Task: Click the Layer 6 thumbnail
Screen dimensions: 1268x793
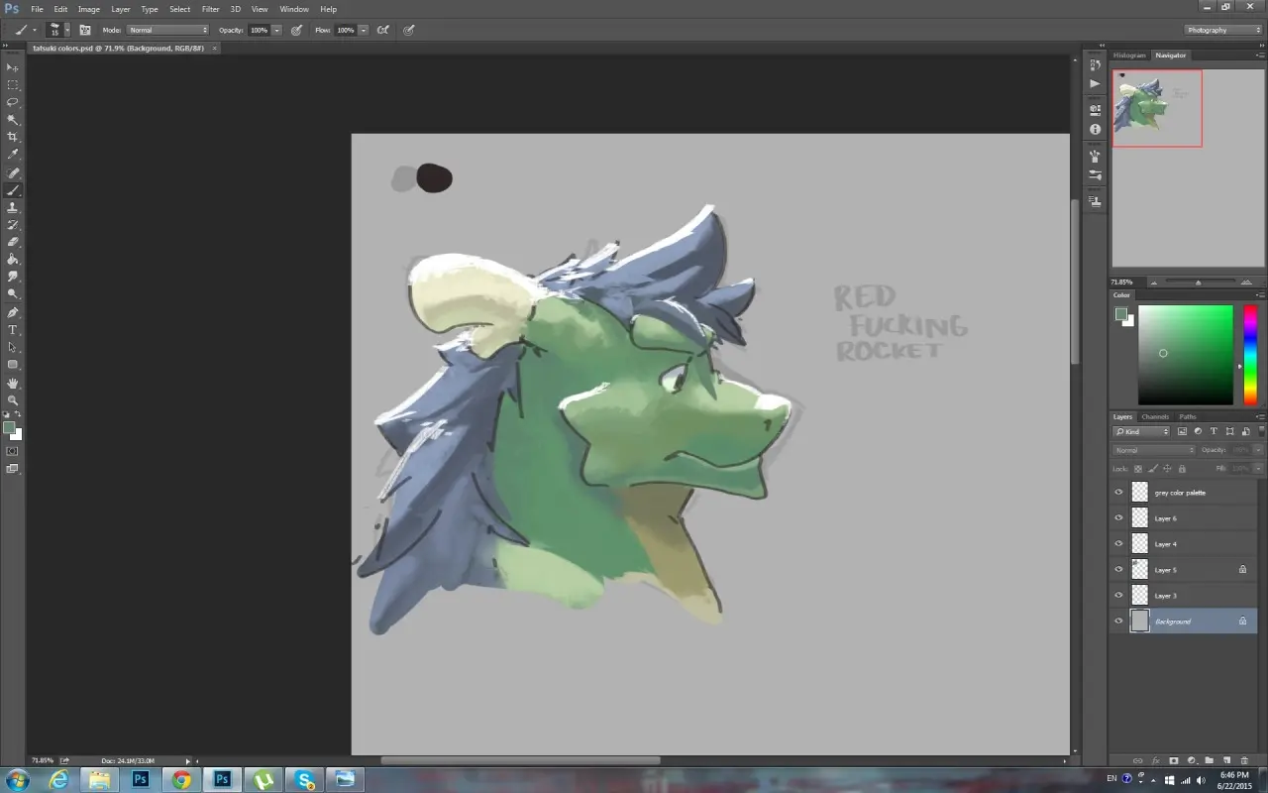Action: click(1140, 518)
